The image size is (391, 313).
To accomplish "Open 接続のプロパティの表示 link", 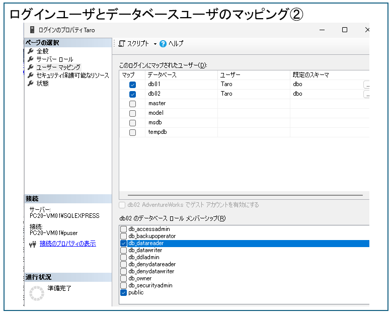I will 67,244.
